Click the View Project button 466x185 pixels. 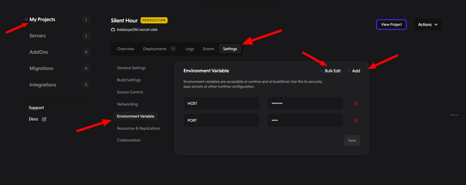391,24
